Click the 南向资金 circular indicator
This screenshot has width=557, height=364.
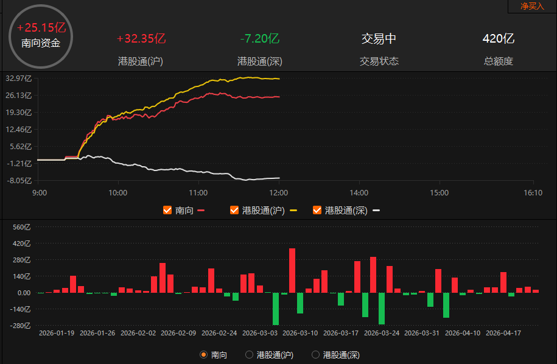click(41, 36)
